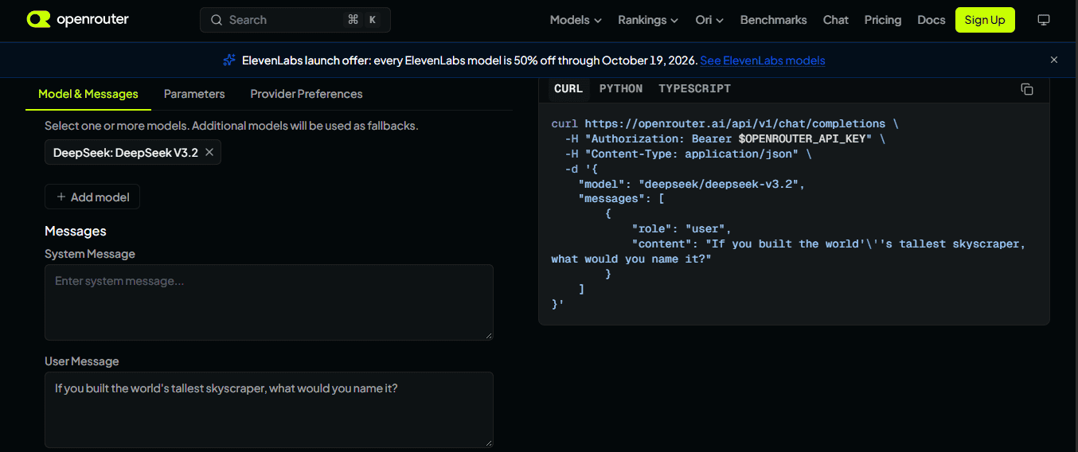The image size is (1078, 452).
Task: Copy the code snippet with copy icon
Action: [1027, 89]
